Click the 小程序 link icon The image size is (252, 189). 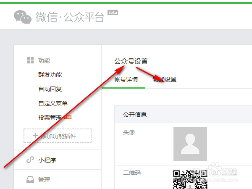click(x=30, y=160)
